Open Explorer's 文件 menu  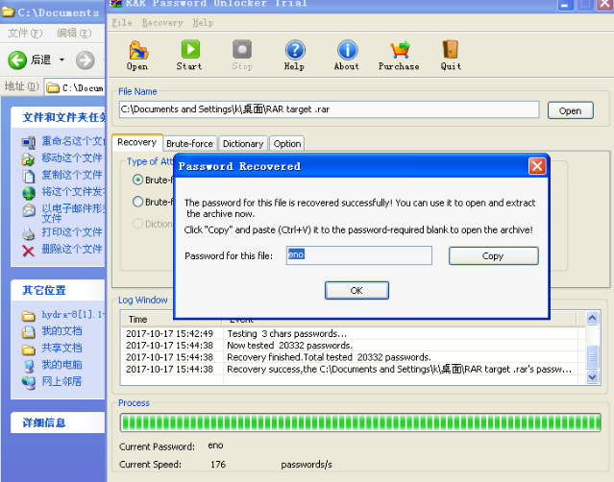25,33
